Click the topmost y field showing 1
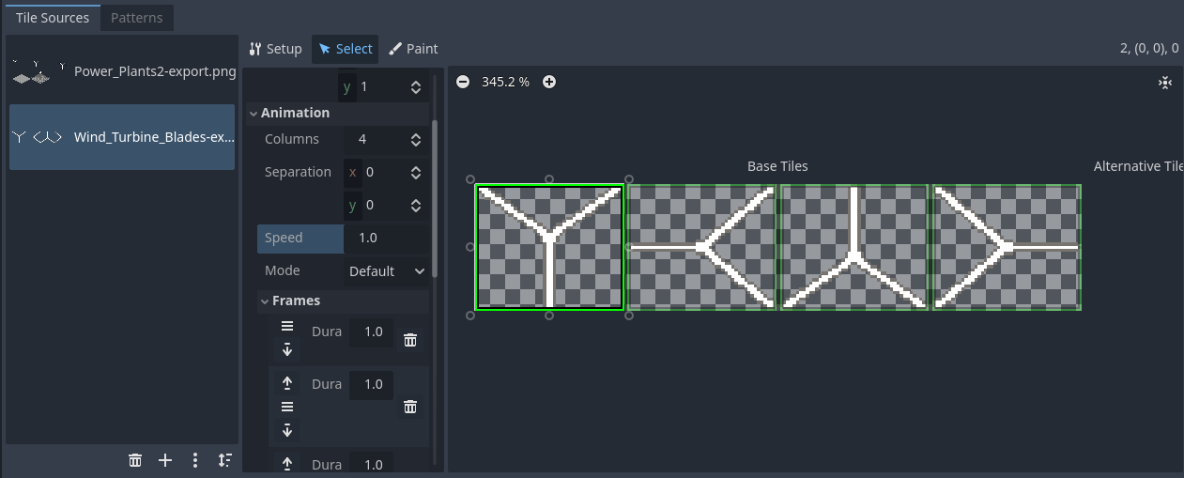The height and width of the screenshot is (478, 1184). click(384, 86)
